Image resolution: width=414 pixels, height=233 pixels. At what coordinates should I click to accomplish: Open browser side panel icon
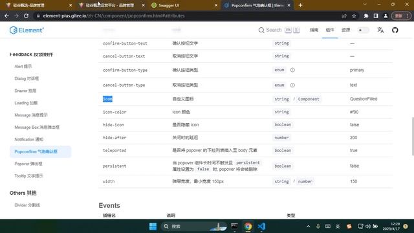coord(376,16)
